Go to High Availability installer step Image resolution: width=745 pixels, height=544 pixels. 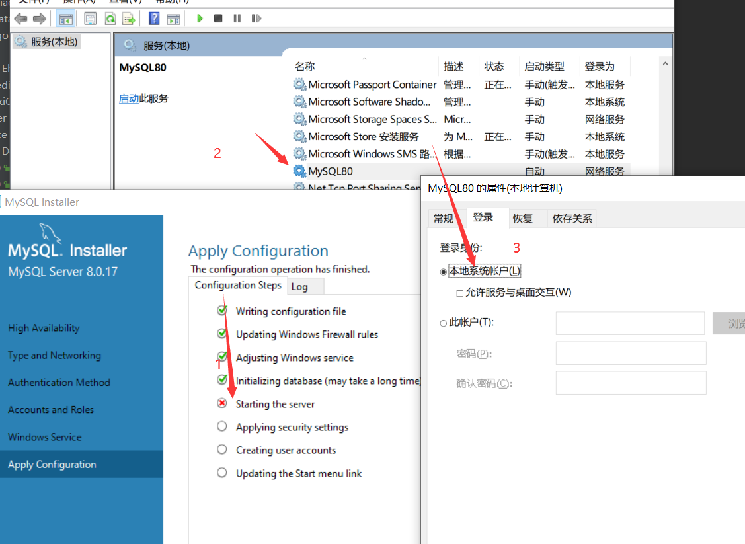[44, 329]
